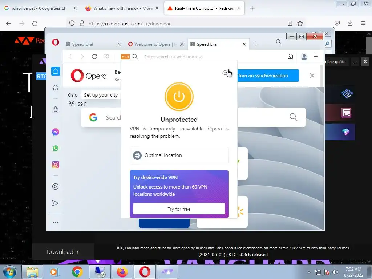
Task: Open Firefox downloads arrow
Action: tap(350, 23)
